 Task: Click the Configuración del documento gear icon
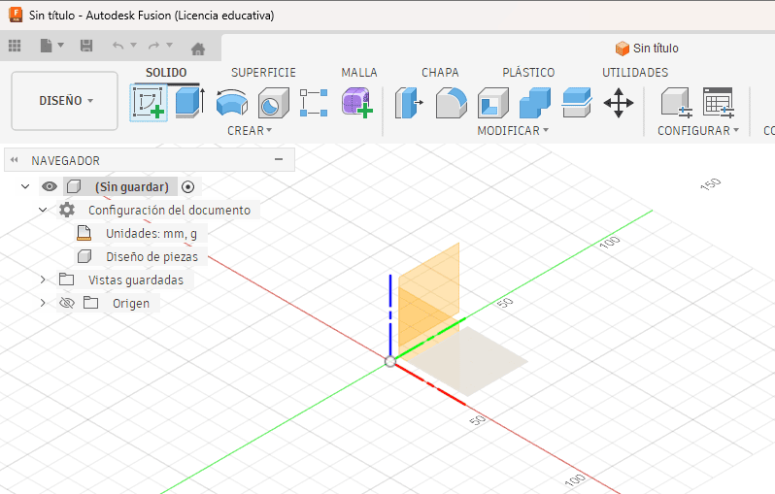[x=67, y=210]
